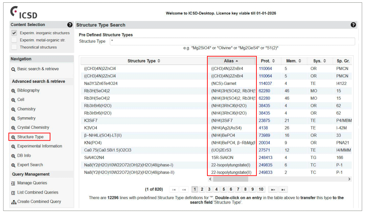Viewport: 365px width, 215px height.
Task: Click Cell search icon
Action: [13, 100]
